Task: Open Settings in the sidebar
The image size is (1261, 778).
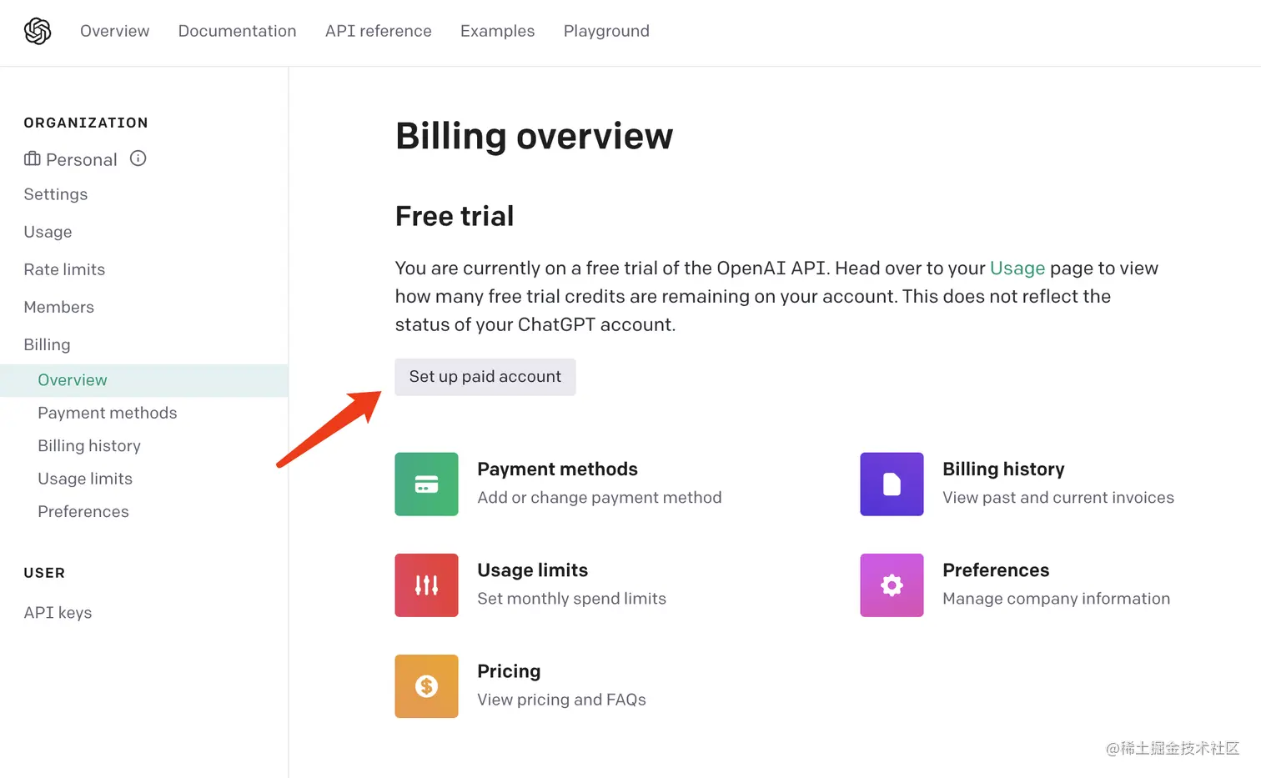Action: (x=56, y=194)
